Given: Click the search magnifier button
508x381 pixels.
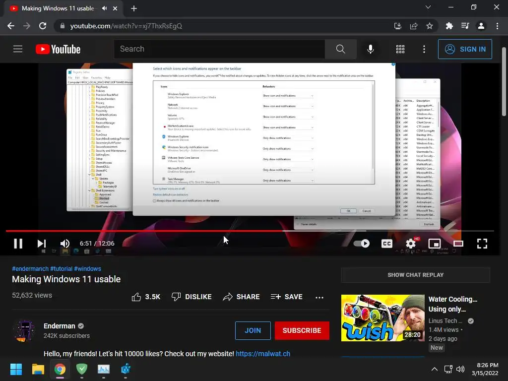Looking at the screenshot, I should tap(340, 49).
